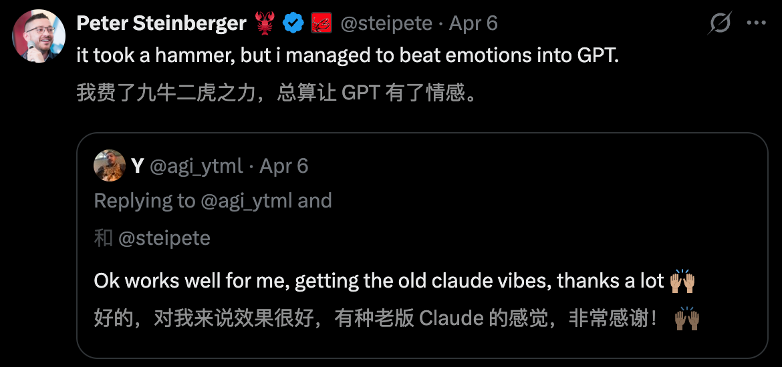Open the main tweet's Apr 6 timestamp
This screenshot has width=782, height=367.
pyautogui.click(x=473, y=24)
